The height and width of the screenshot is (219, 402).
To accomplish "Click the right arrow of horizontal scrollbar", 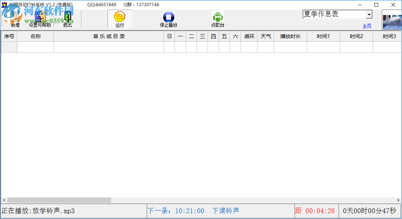I will click(399, 200).
